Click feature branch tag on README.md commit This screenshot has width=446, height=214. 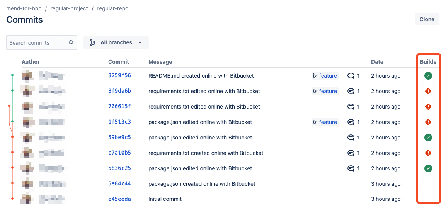[325, 76]
